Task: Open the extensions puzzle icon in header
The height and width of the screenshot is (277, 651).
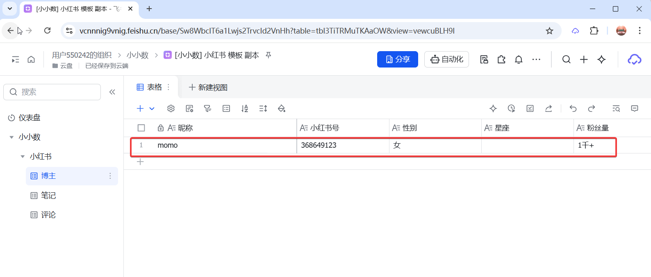Action: point(501,59)
